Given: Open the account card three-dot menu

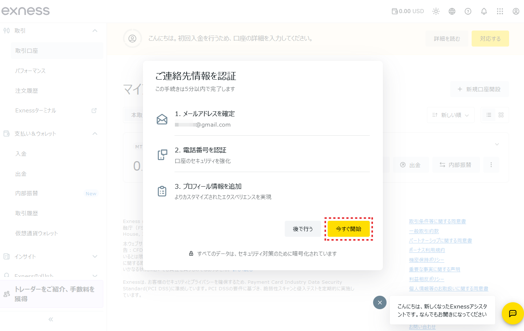Looking at the screenshot, I should coord(491,165).
